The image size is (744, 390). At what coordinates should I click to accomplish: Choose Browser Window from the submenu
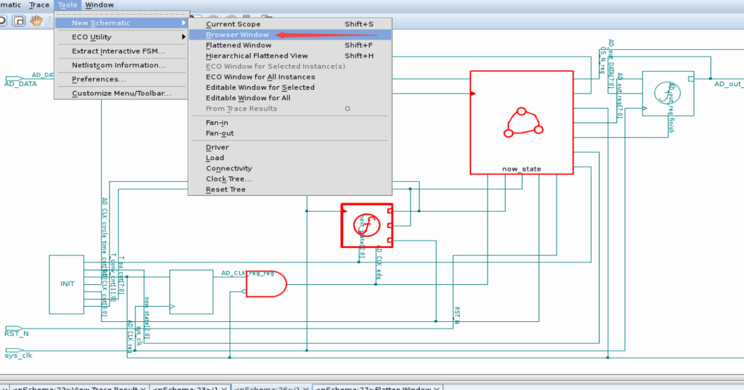[237, 34]
